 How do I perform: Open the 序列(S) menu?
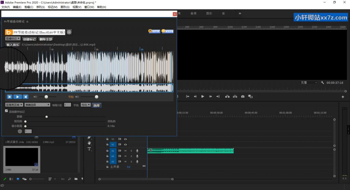coord(40,7)
